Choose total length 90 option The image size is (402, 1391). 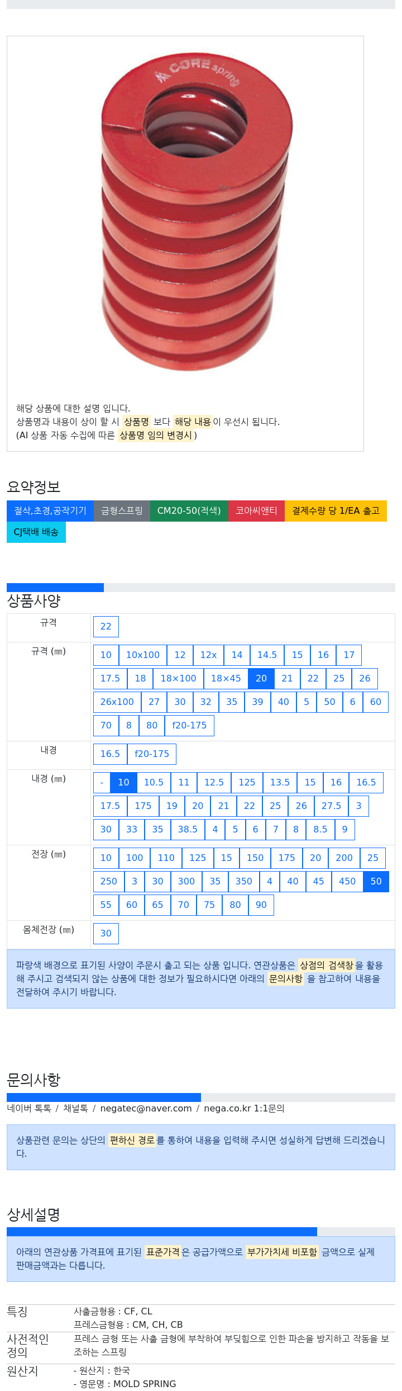(x=261, y=905)
